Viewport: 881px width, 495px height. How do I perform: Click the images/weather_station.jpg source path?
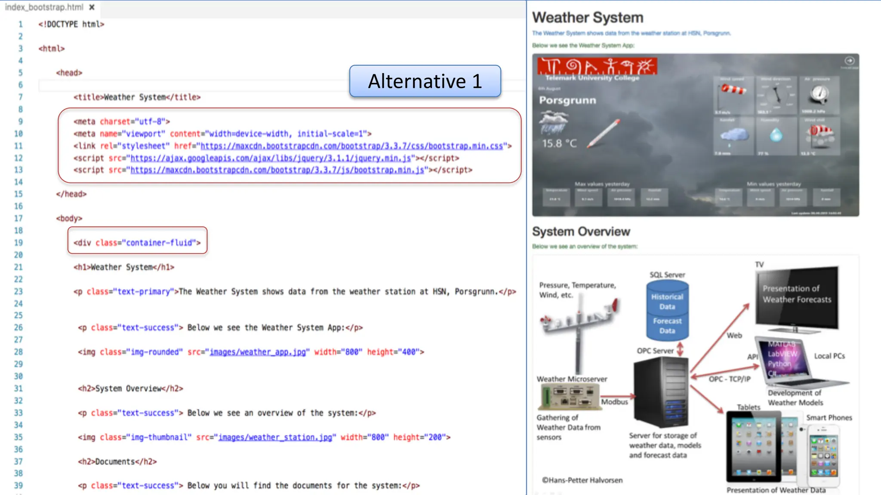(x=275, y=437)
